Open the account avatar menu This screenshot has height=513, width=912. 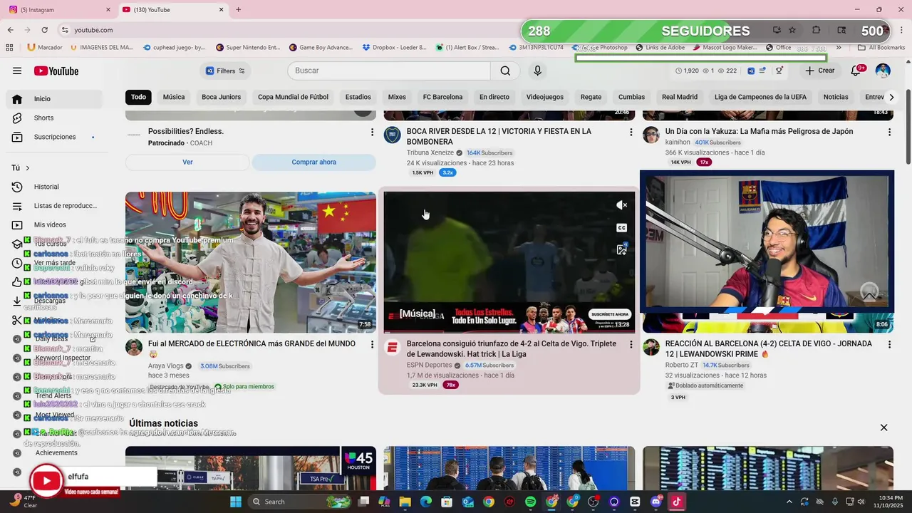tap(883, 71)
